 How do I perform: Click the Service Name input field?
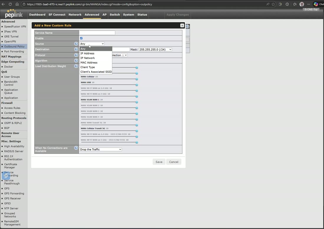(x=97, y=33)
